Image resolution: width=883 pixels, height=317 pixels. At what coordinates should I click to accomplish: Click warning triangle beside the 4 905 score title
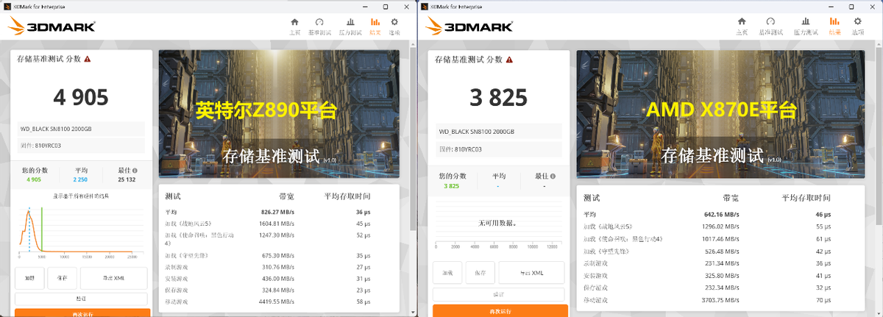88,59
